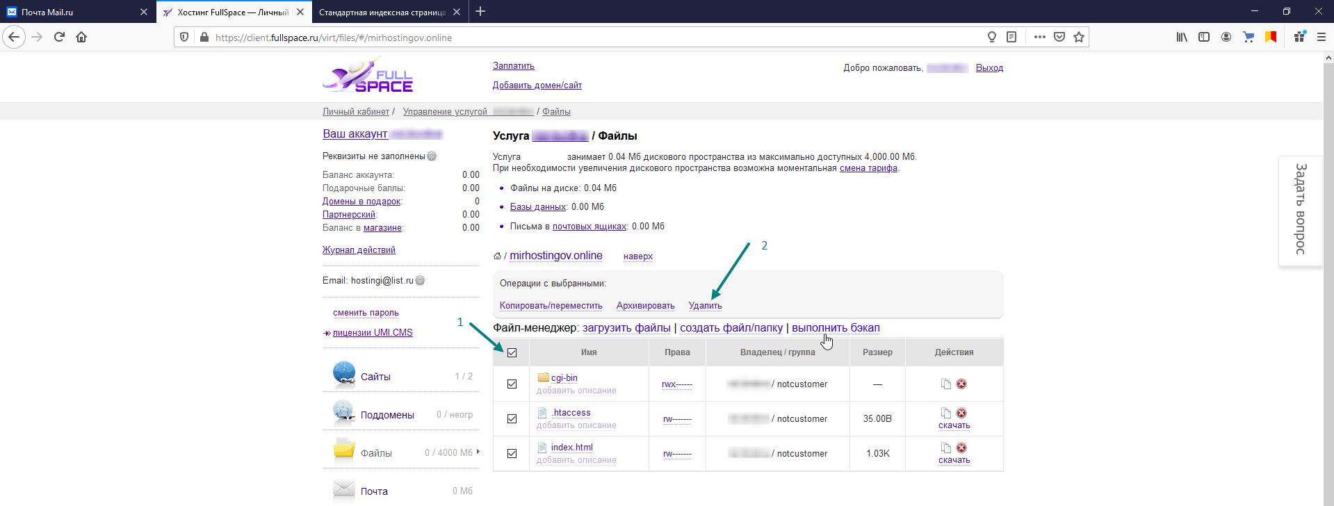
Task: Switch to Стандартная индексная страница tab
Action: pos(389,12)
